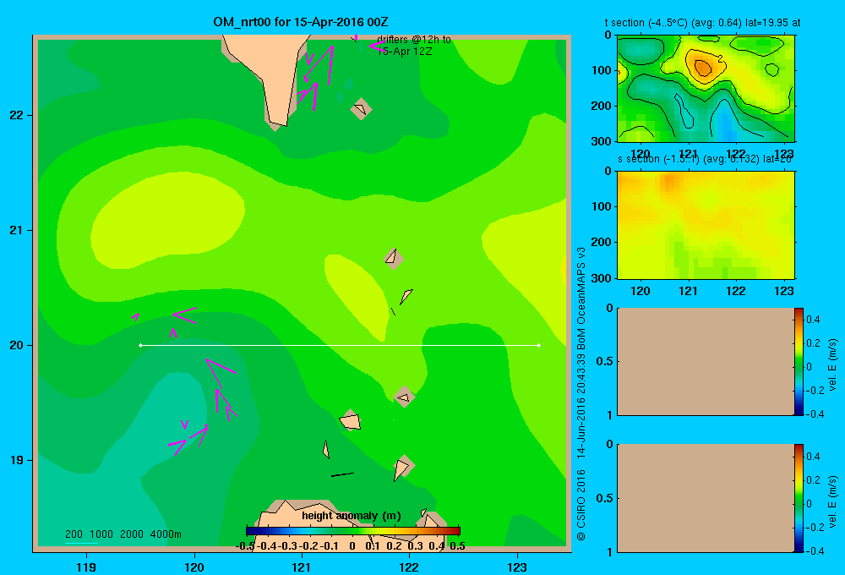Select the drifters @12h legend text

tap(414, 46)
